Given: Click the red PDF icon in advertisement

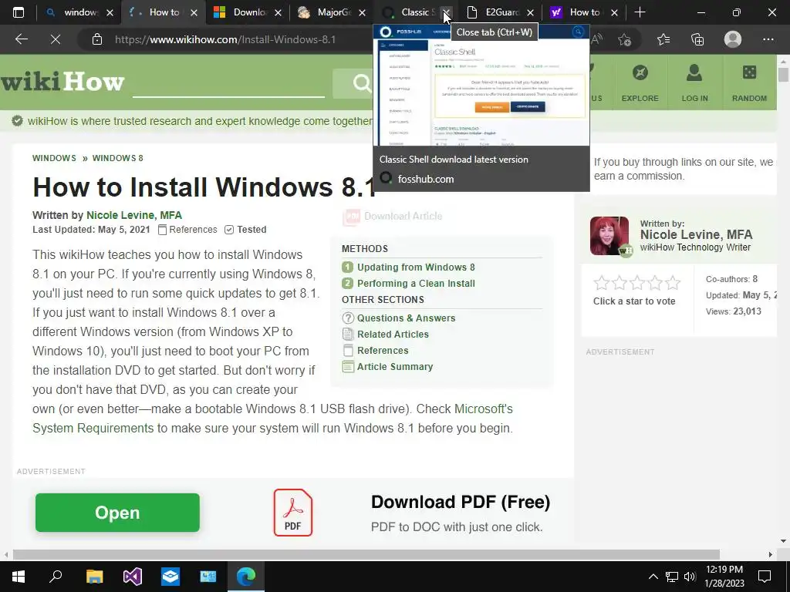Looking at the screenshot, I should tap(292, 513).
